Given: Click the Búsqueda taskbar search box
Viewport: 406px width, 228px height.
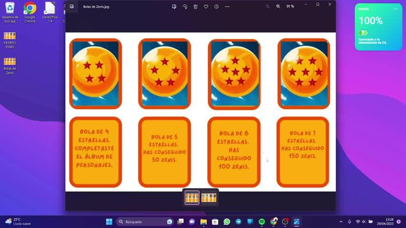Looking at the screenshot, I should point(145,222).
